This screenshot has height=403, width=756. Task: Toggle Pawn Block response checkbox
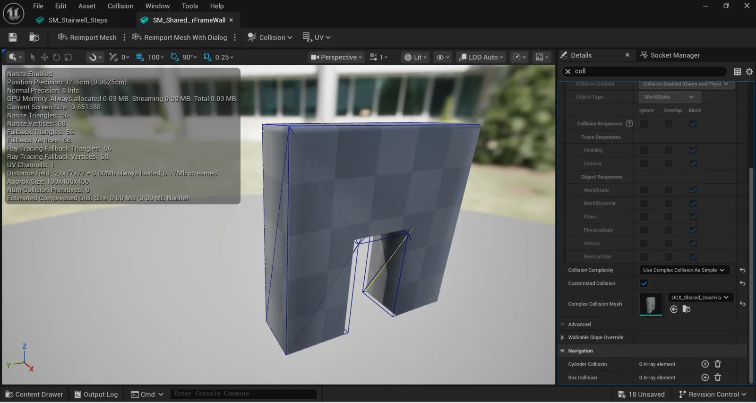pyautogui.click(x=693, y=217)
